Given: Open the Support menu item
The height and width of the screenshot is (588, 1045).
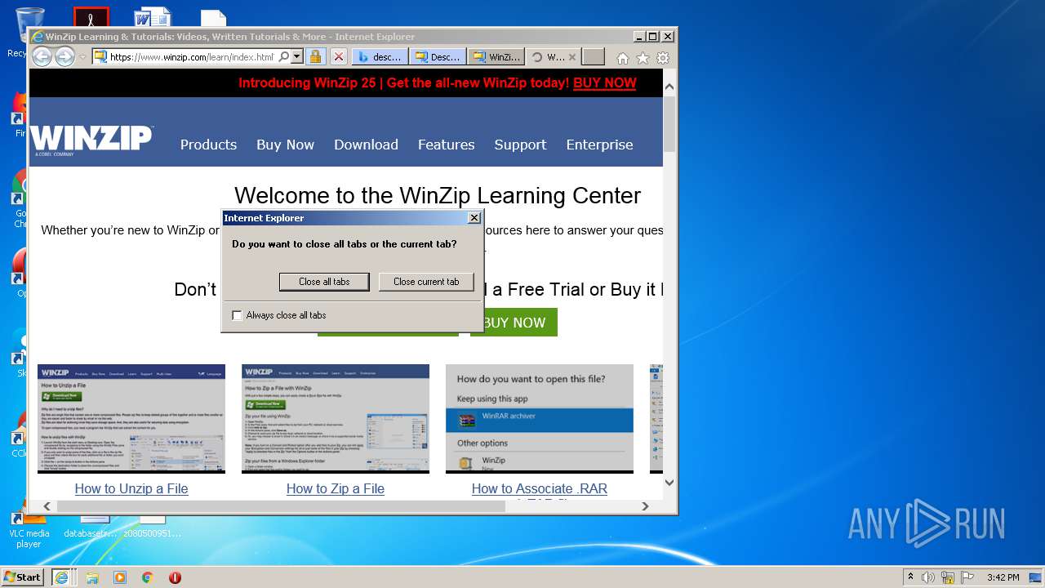Looking at the screenshot, I should pos(520,145).
